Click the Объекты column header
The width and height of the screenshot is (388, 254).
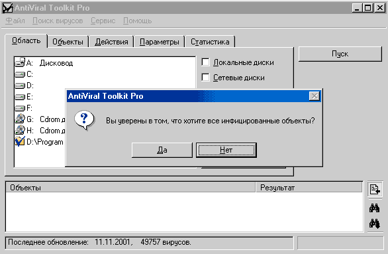click(130, 188)
